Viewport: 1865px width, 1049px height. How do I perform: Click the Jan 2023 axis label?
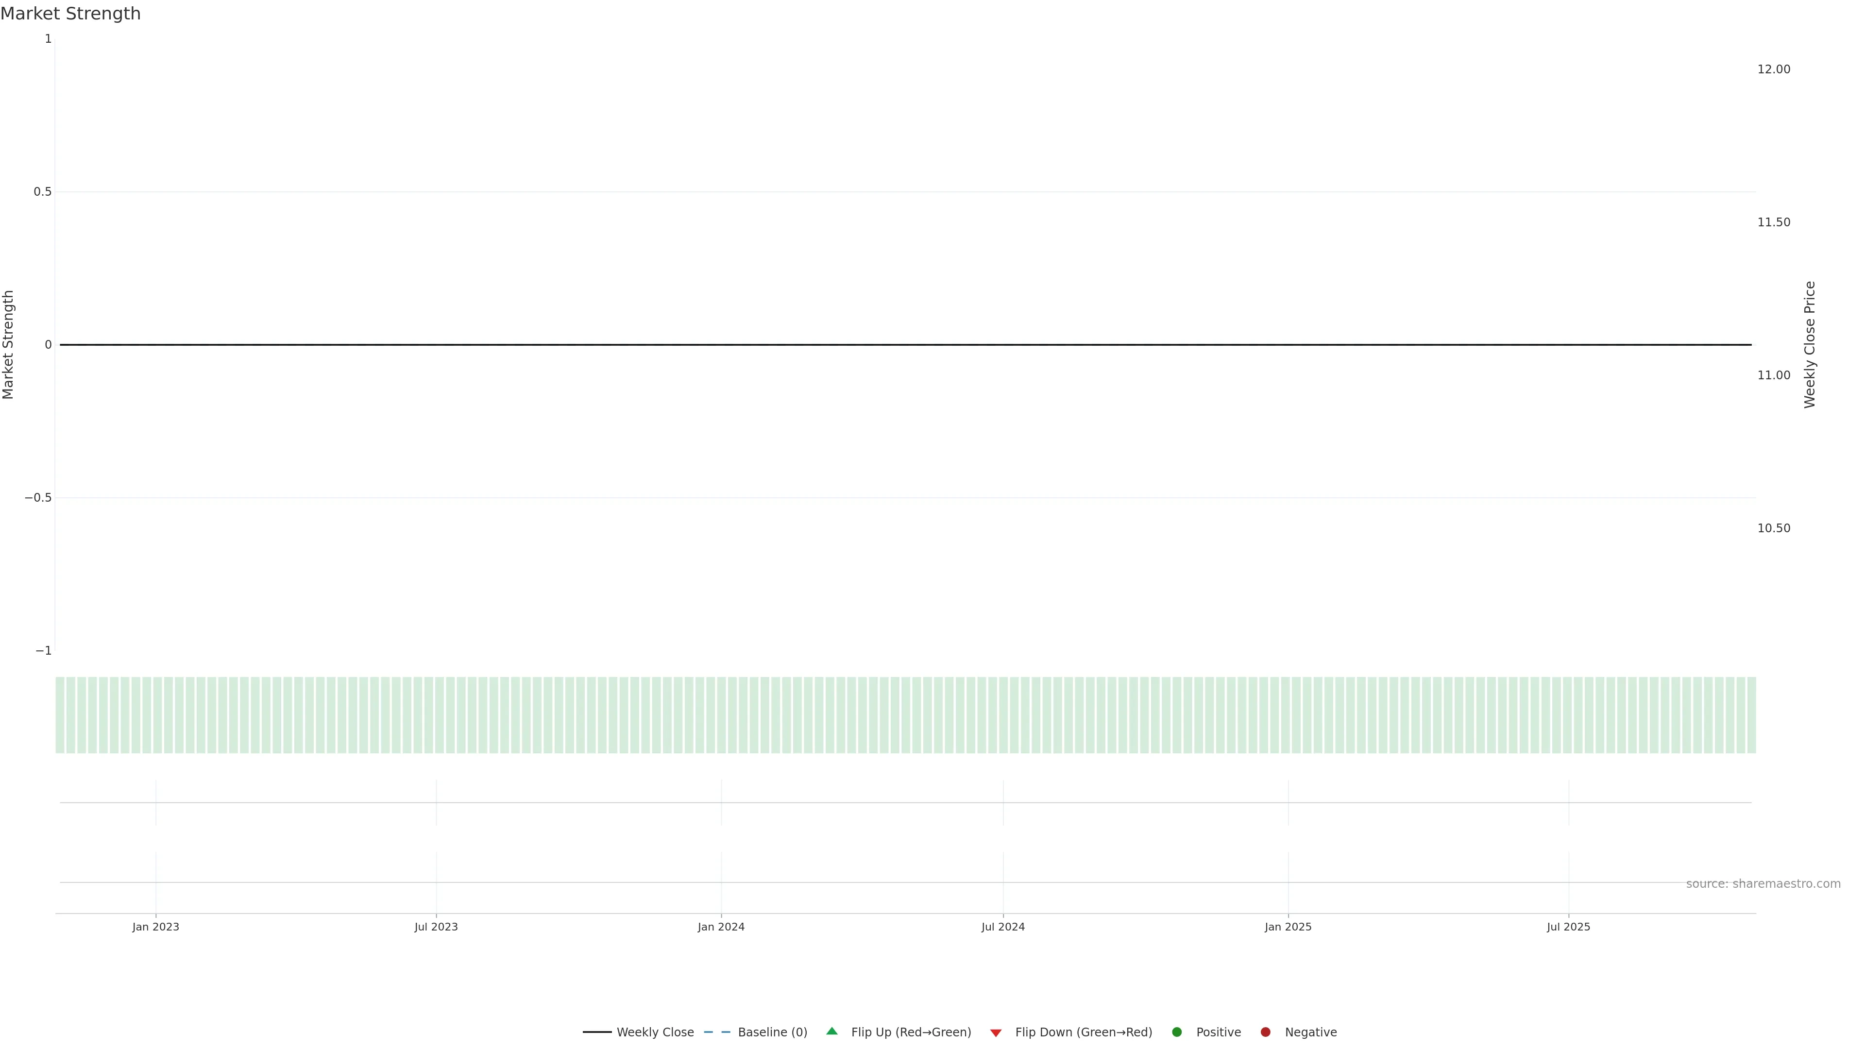(x=155, y=927)
